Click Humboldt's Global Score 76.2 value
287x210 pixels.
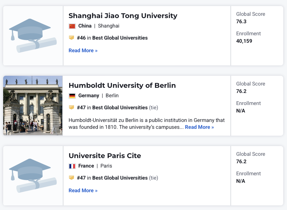(241, 91)
